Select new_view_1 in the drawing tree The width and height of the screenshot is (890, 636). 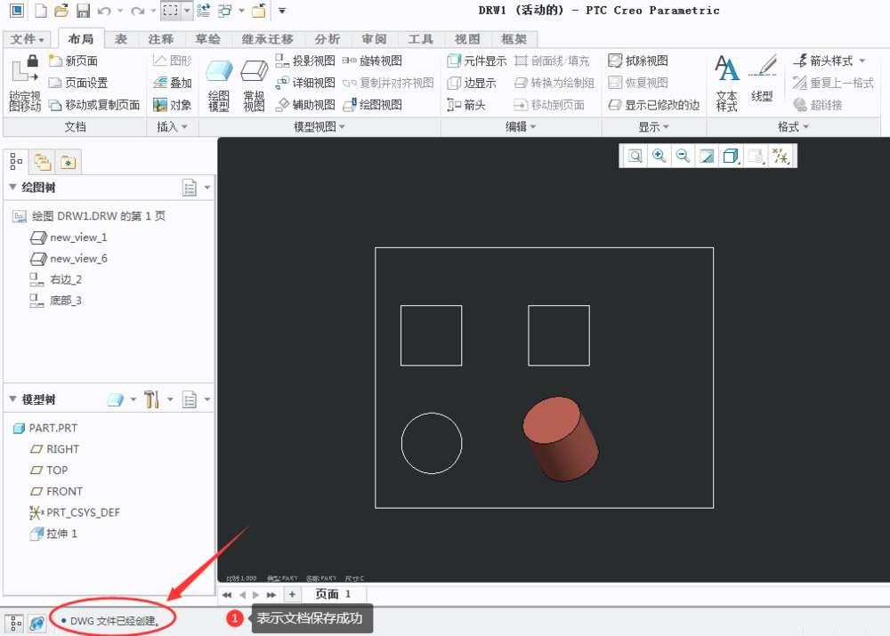pos(69,237)
